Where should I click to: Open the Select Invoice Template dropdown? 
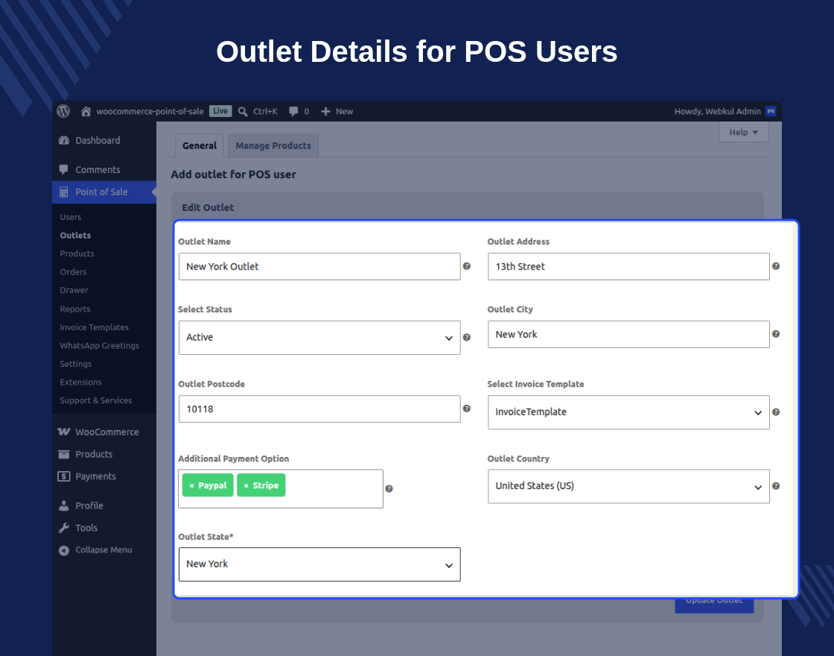pos(628,412)
